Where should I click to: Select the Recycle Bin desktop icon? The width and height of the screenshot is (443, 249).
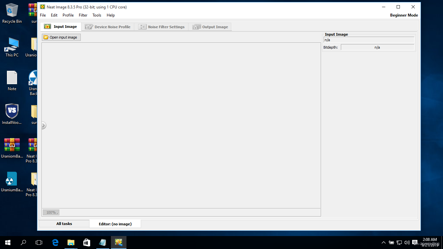[12, 13]
